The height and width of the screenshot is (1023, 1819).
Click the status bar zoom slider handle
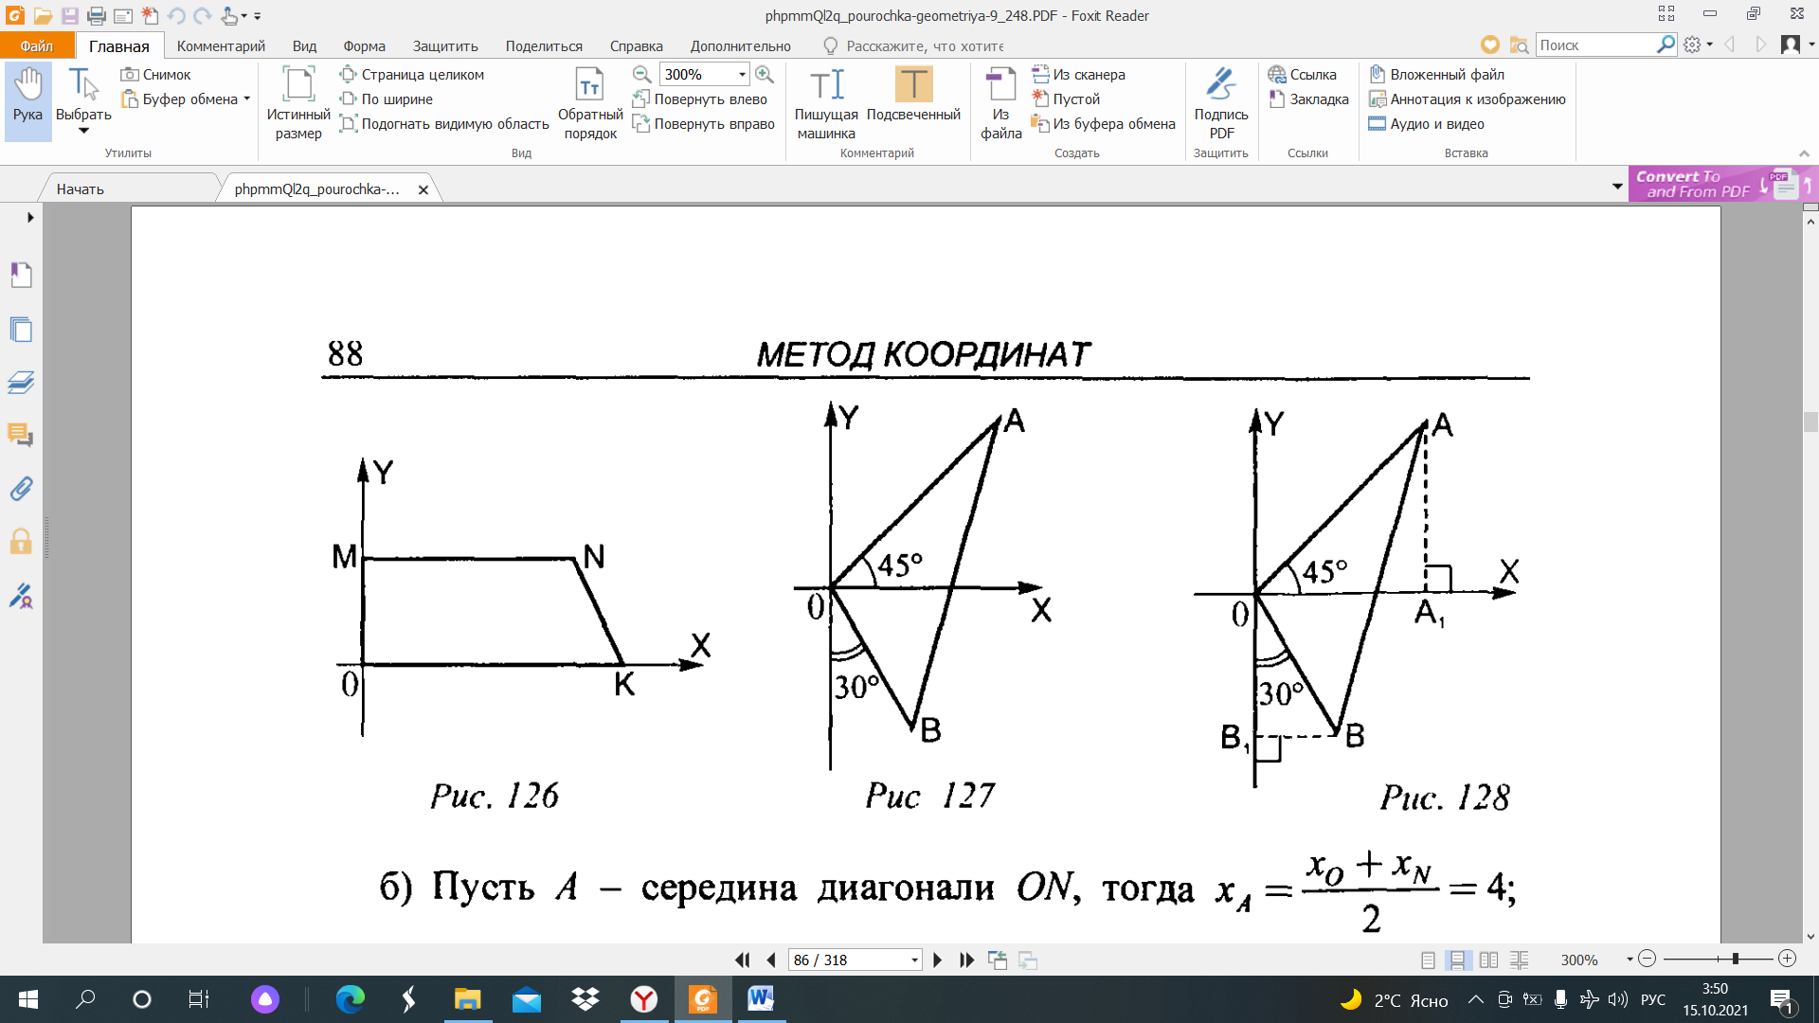[x=1736, y=959]
